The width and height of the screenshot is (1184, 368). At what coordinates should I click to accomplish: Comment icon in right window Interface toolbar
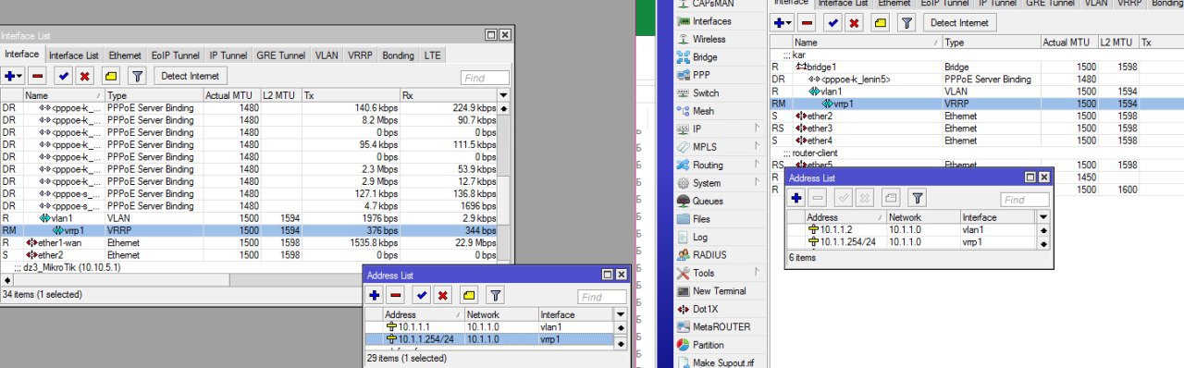point(881,22)
